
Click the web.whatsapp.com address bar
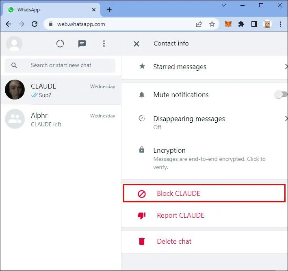(131, 24)
